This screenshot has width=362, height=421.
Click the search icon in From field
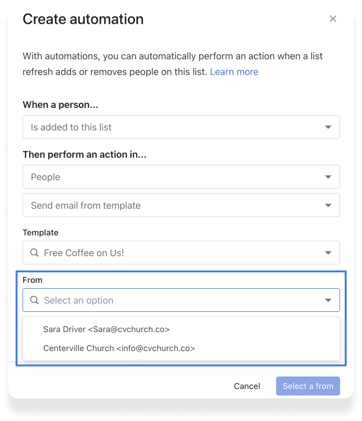click(34, 300)
